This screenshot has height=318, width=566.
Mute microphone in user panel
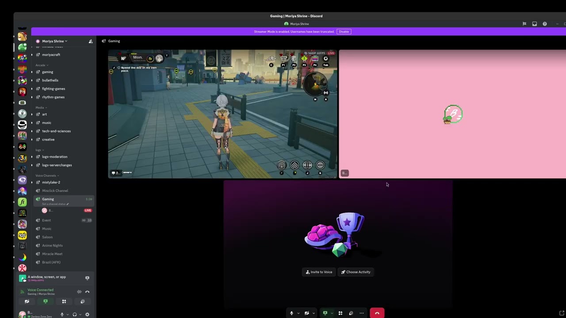tap(62, 314)
